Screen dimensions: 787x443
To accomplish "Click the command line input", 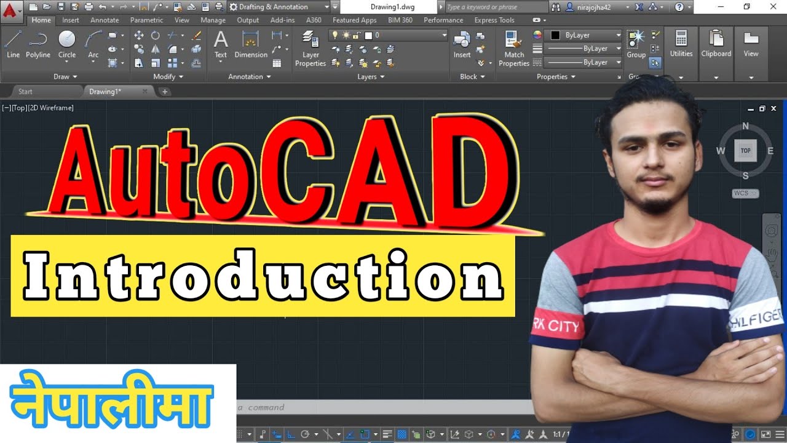I will coord(384,407).
